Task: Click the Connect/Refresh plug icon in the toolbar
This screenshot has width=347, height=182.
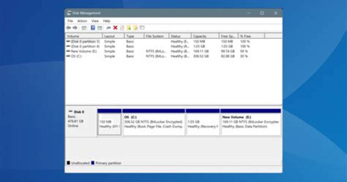Action: coord(109,28)
